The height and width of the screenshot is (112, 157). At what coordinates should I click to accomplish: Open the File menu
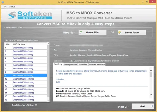point(5,7)
